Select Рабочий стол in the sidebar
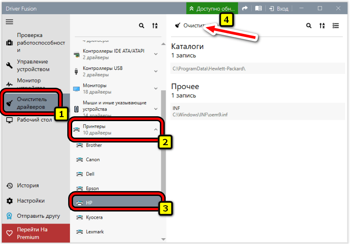 click(34, 120)
